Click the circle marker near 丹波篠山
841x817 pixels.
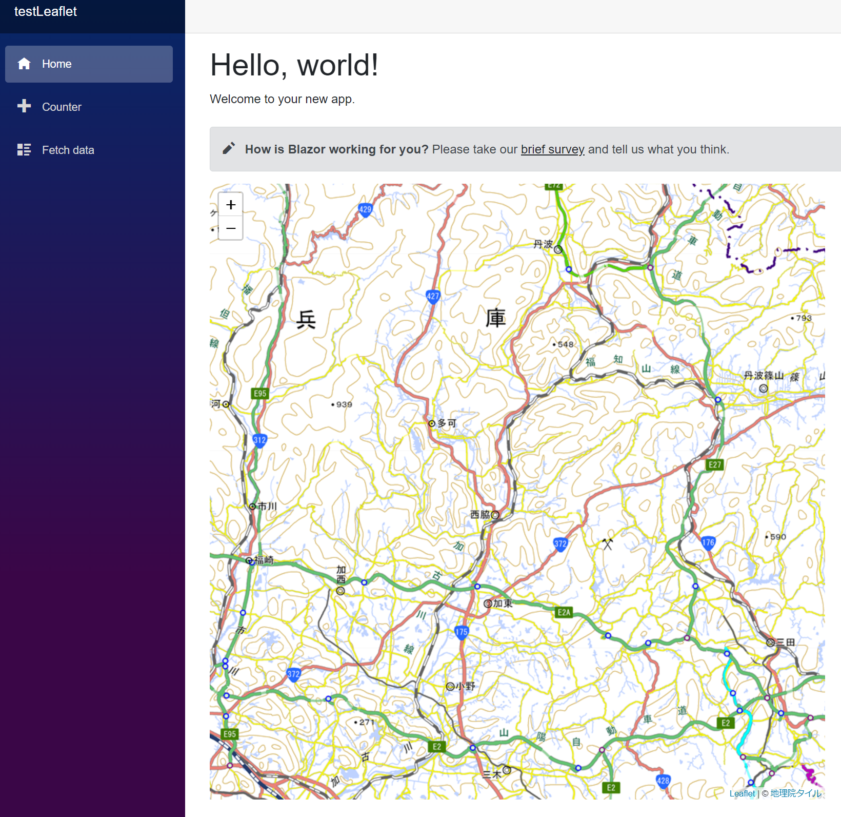[764, 389]
